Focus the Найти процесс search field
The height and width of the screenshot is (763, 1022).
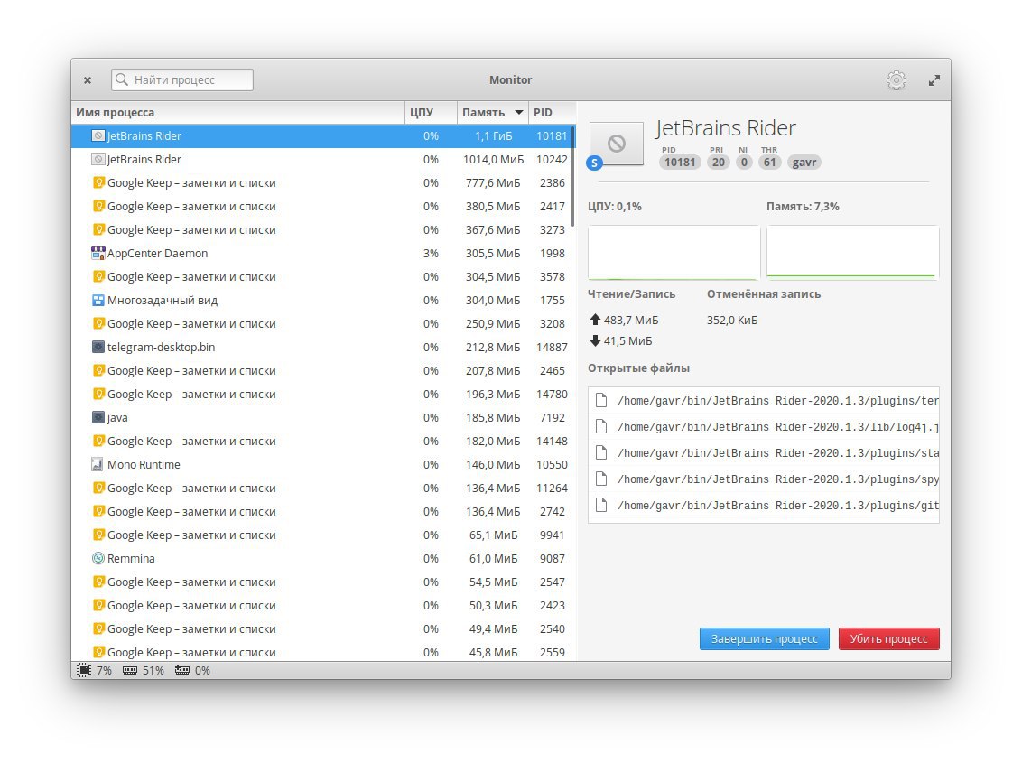pyautogui.click(x=181, y=79)
